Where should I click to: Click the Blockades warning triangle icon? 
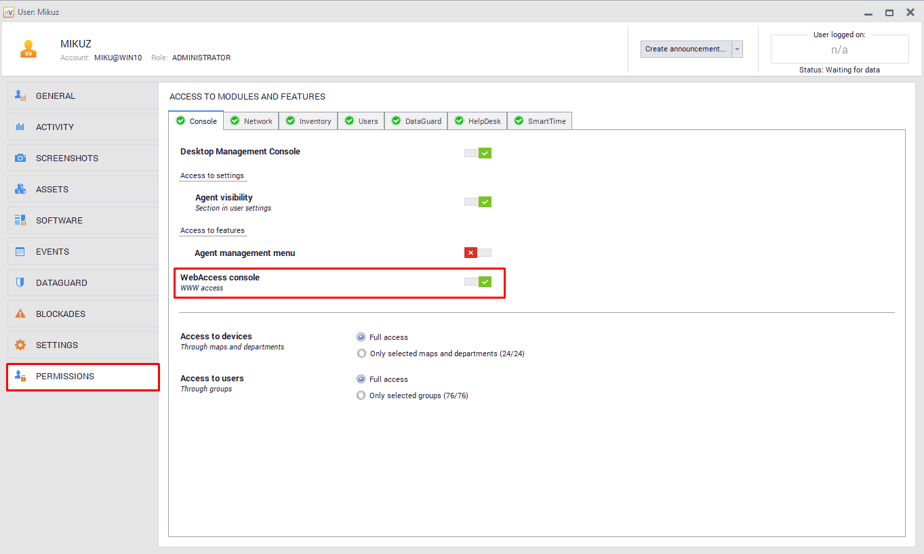[x=20, y=314]
